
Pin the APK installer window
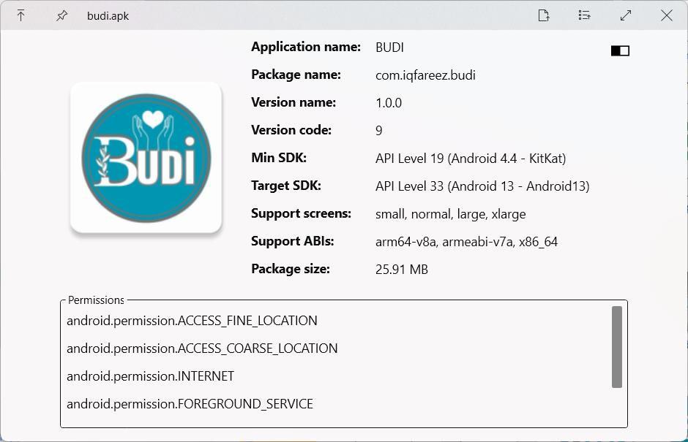pyautogui.click(x=61, y=15)
